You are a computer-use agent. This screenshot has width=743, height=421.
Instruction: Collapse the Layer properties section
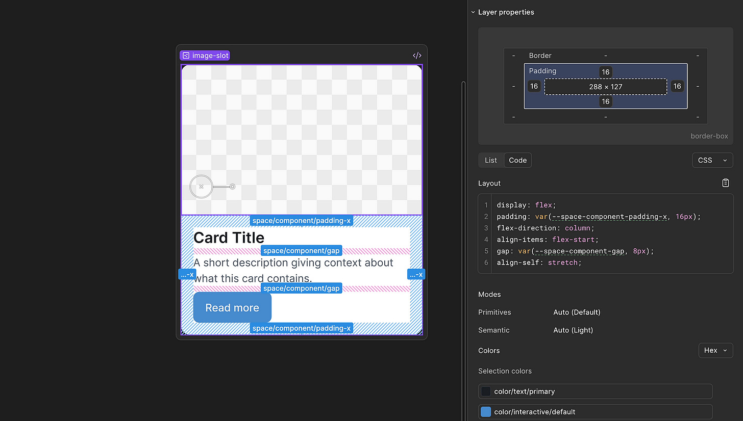pos(473,12)
